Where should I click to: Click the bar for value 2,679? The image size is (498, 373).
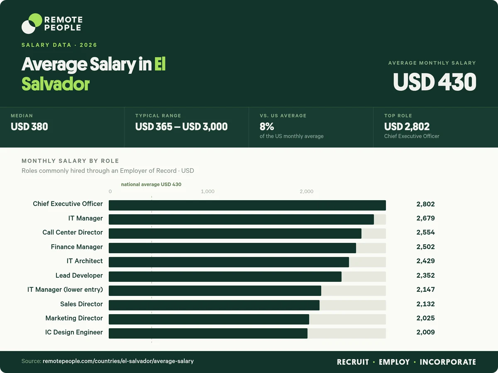click(x=241, y=220)
